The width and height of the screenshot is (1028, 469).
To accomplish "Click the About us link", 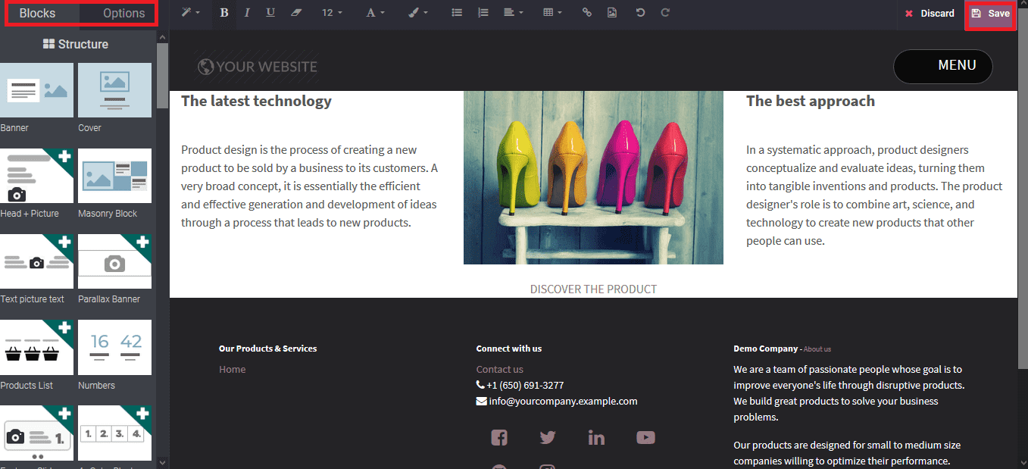I will 817,349.
